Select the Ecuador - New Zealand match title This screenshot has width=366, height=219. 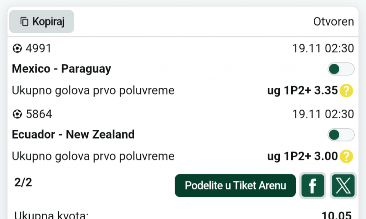[73, 134]
